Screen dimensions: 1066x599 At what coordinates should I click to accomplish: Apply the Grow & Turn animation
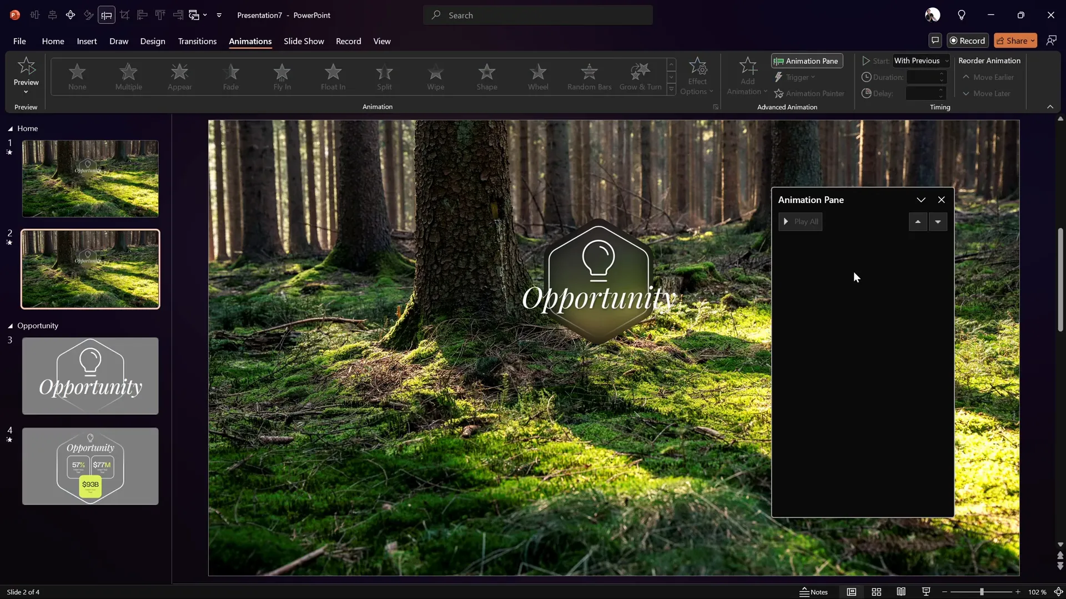click(640, 77)
